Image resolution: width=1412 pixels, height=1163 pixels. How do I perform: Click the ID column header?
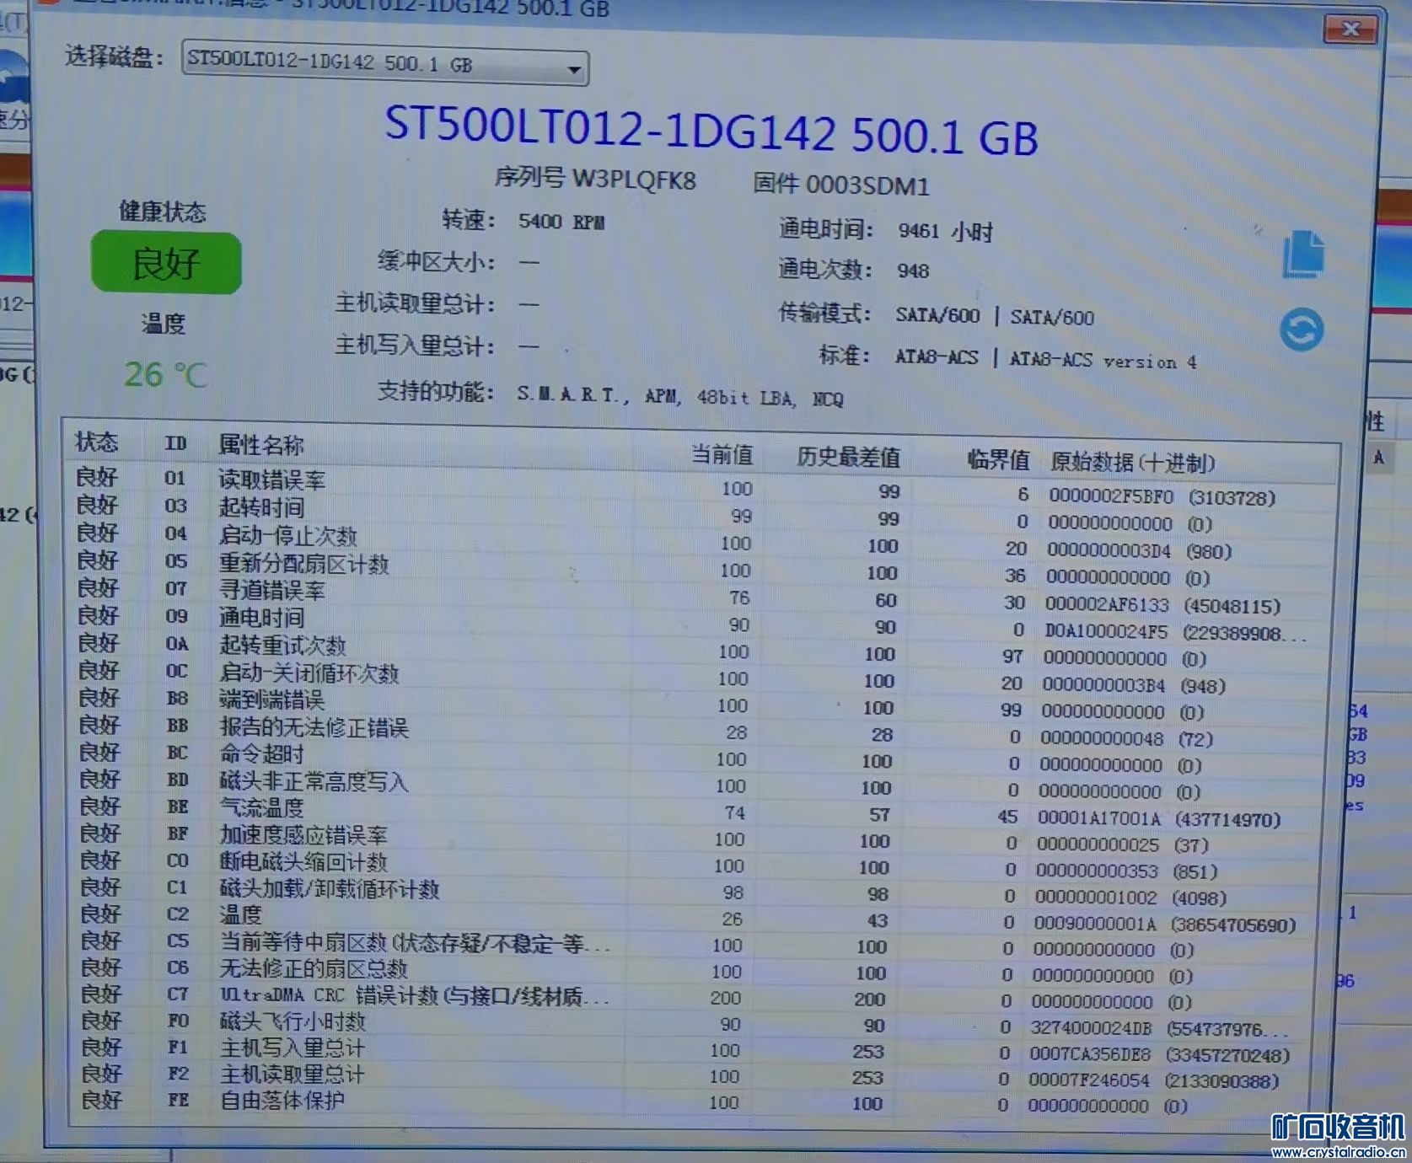tap(175, 443)
